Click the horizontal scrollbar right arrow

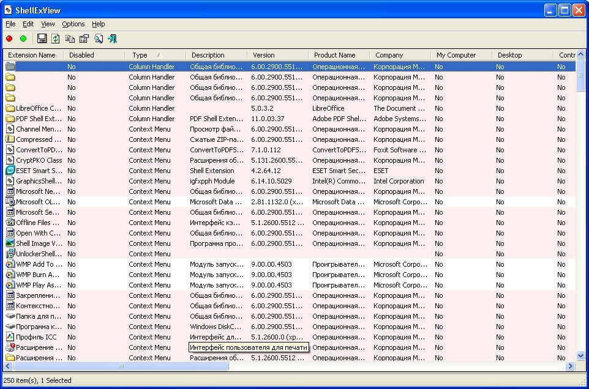(571, 366)
